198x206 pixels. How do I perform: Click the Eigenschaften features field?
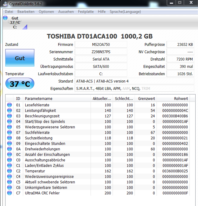135,89
